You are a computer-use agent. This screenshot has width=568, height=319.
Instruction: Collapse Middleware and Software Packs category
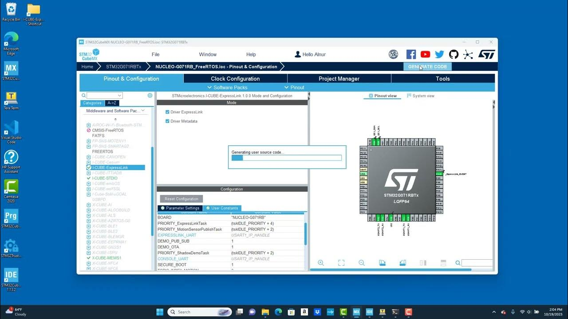coord(143,111)
